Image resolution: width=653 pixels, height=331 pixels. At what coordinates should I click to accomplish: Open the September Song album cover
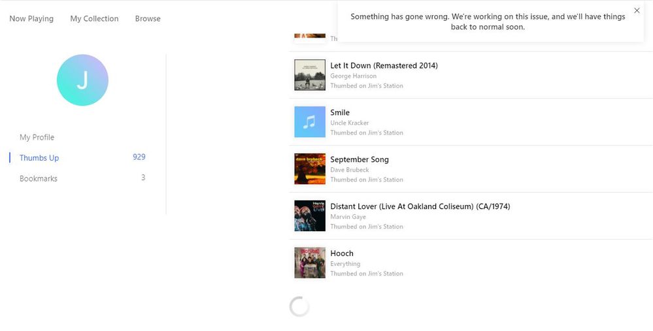[x=310, y=169]
